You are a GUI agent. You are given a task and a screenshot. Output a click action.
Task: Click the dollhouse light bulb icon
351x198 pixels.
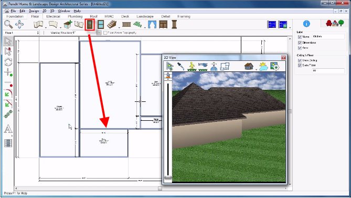tap(214, 66)
